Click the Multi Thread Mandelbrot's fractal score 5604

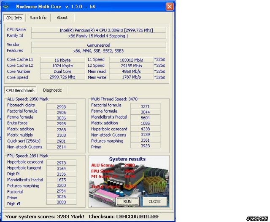pyautogui.click(x=145, y=118)
